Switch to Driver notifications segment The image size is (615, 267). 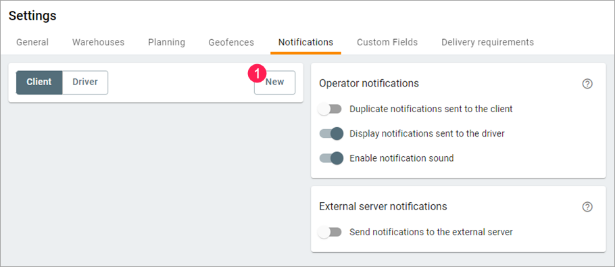coord(85,82)
